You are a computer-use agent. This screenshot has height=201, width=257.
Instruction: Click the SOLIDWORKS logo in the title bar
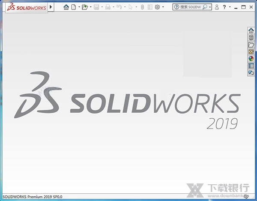27,7
